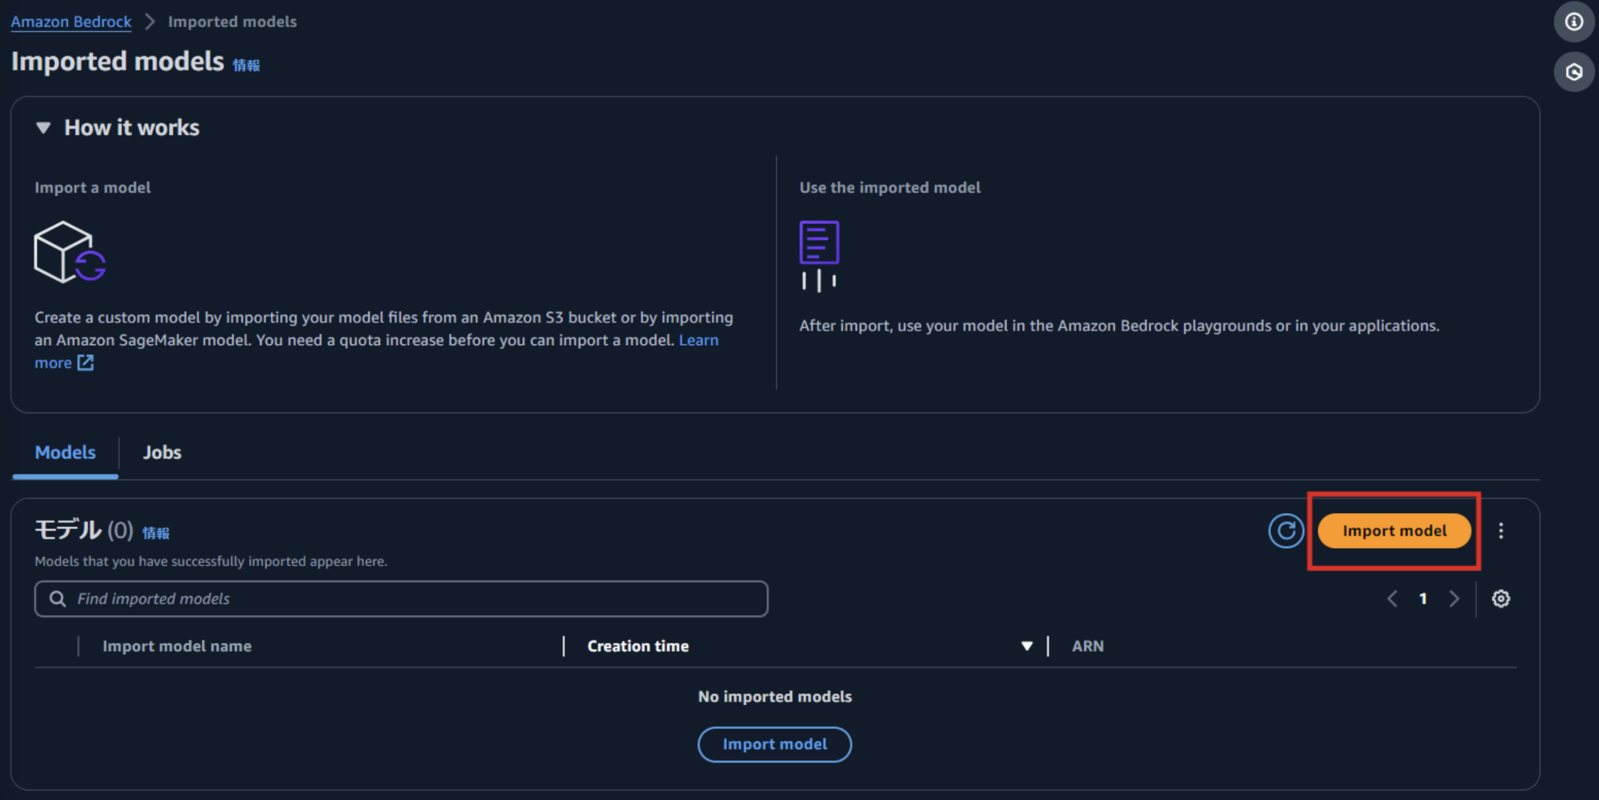The image size is (1599, 800).
Task: Switch to the Jobs tab
Action: click(x=162, y=452)
